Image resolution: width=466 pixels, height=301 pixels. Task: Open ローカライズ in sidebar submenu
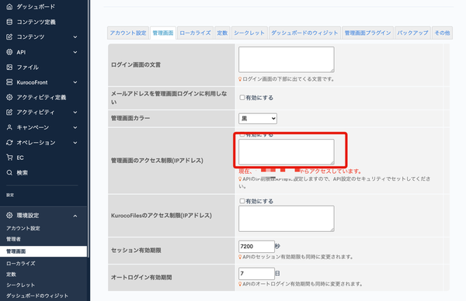[x=21, y=263]
